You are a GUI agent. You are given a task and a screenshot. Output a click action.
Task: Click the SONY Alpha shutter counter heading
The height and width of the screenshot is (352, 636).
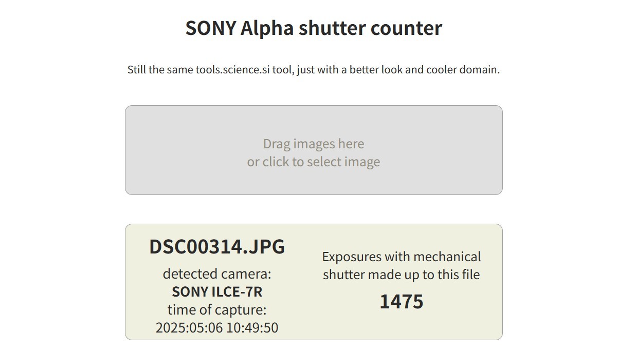[x=314, y=28]
